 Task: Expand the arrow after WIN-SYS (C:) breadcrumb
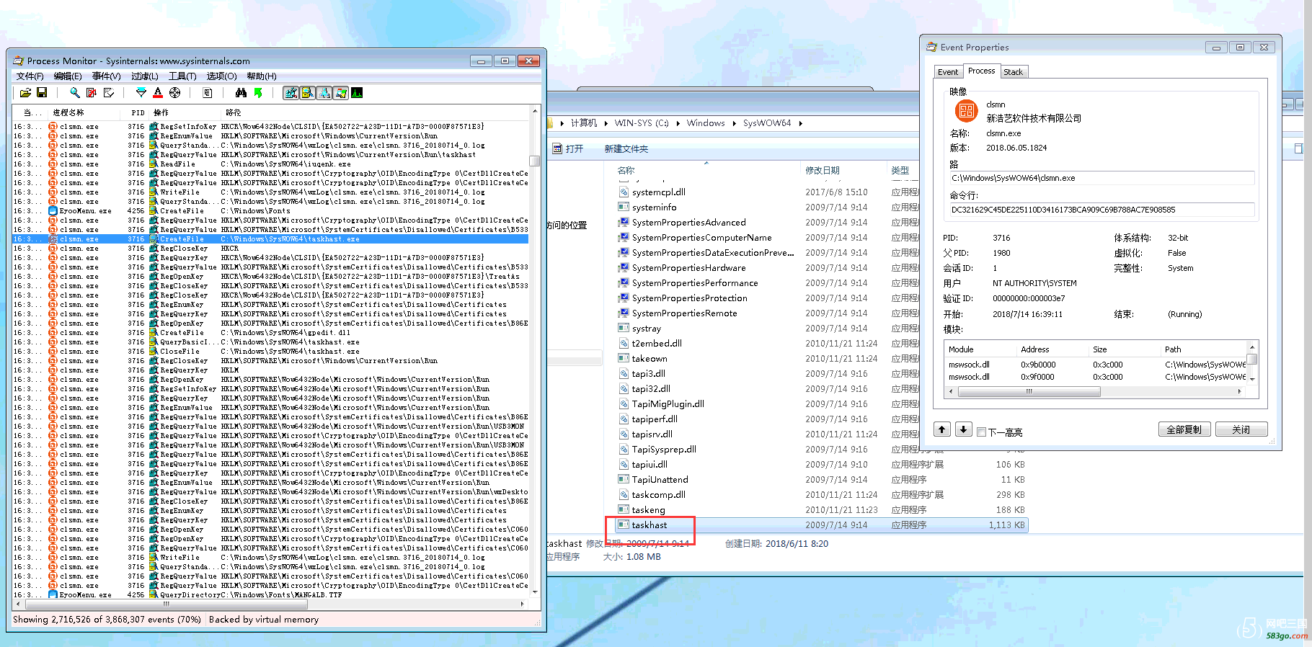[x=678, y=123]
